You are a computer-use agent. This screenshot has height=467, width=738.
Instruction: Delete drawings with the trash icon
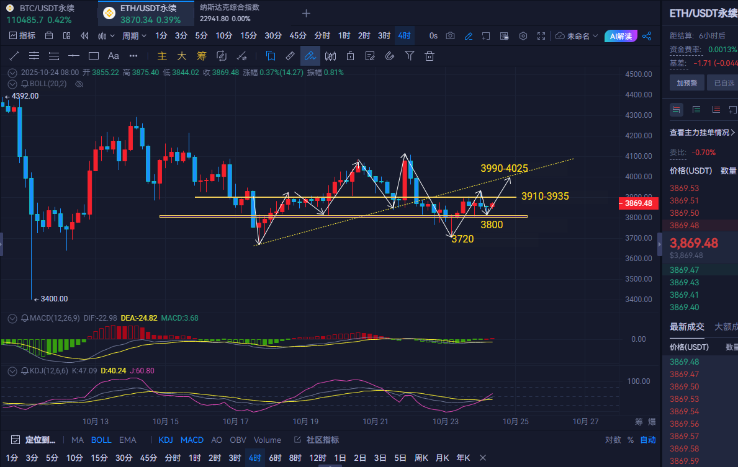coord(429,56)
